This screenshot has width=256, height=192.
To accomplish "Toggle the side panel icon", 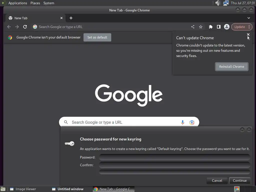I will pos(219,27).
